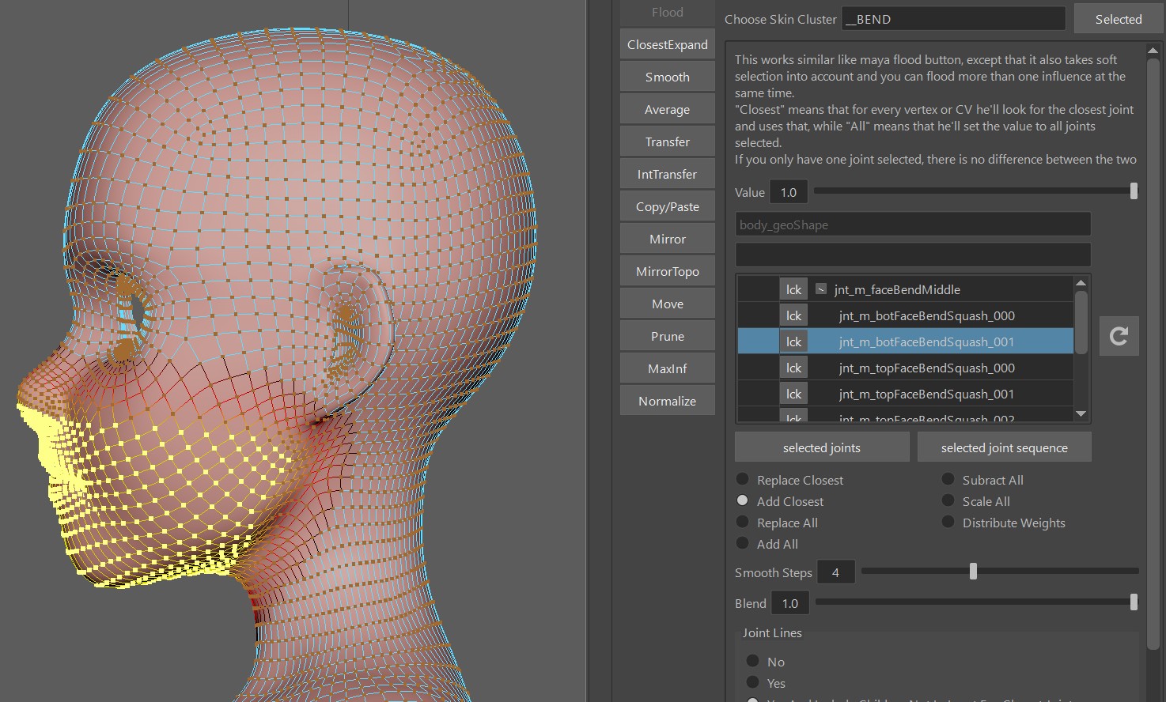Click the Smooth Steps number field

click(x=835, y=572)
